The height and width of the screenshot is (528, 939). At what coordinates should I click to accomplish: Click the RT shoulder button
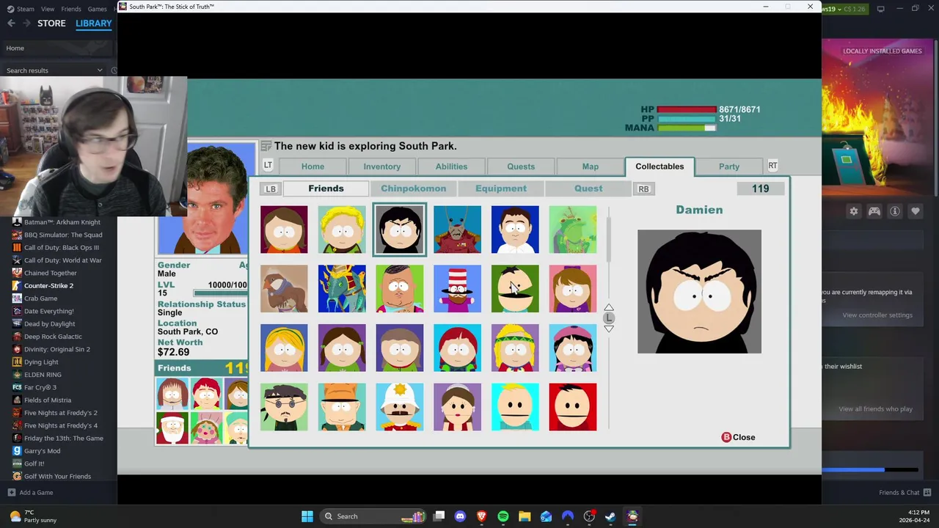772,166
